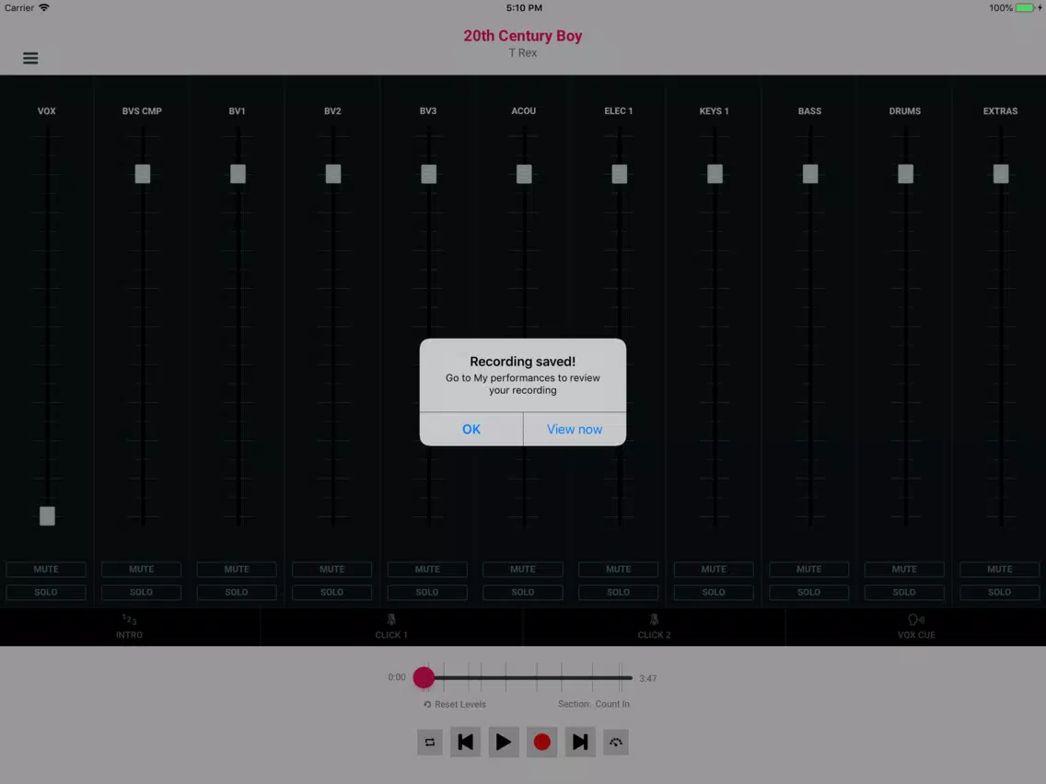Image resolution: width=1046 pixels, height=784 pixels.
Task: Mute the BVS CMP channel
Action: [142, 570]
